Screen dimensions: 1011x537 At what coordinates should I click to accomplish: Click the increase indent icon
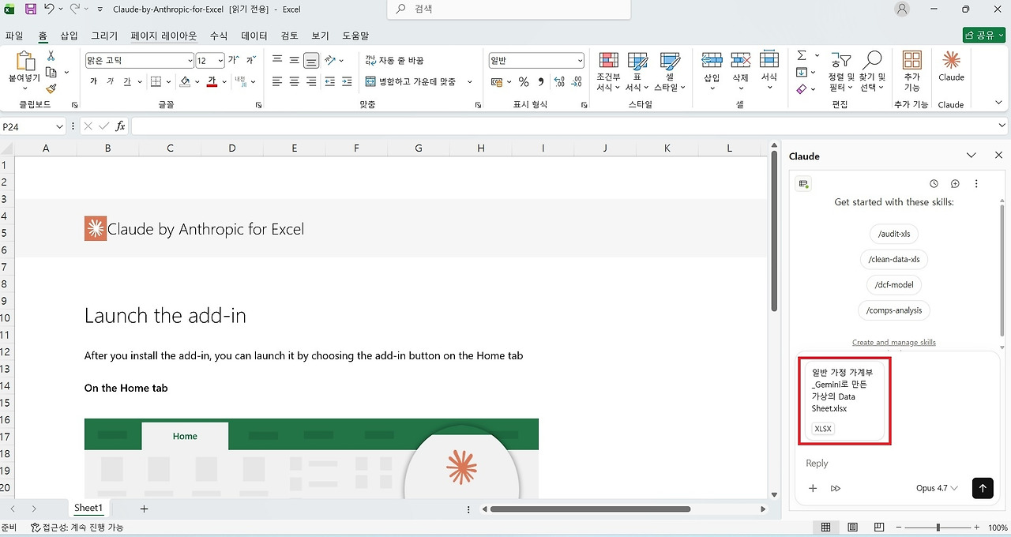point(348,81)
